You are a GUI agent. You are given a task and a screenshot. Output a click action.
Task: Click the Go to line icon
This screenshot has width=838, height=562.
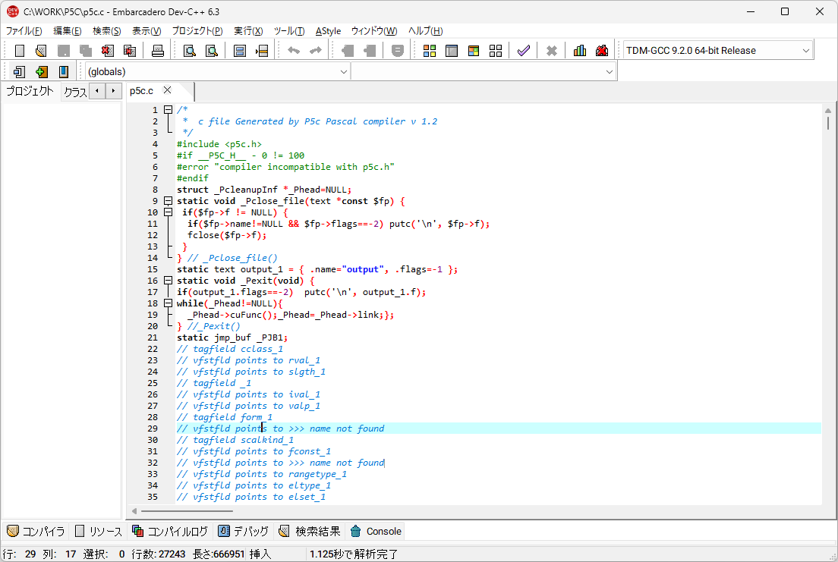point(262,51)
